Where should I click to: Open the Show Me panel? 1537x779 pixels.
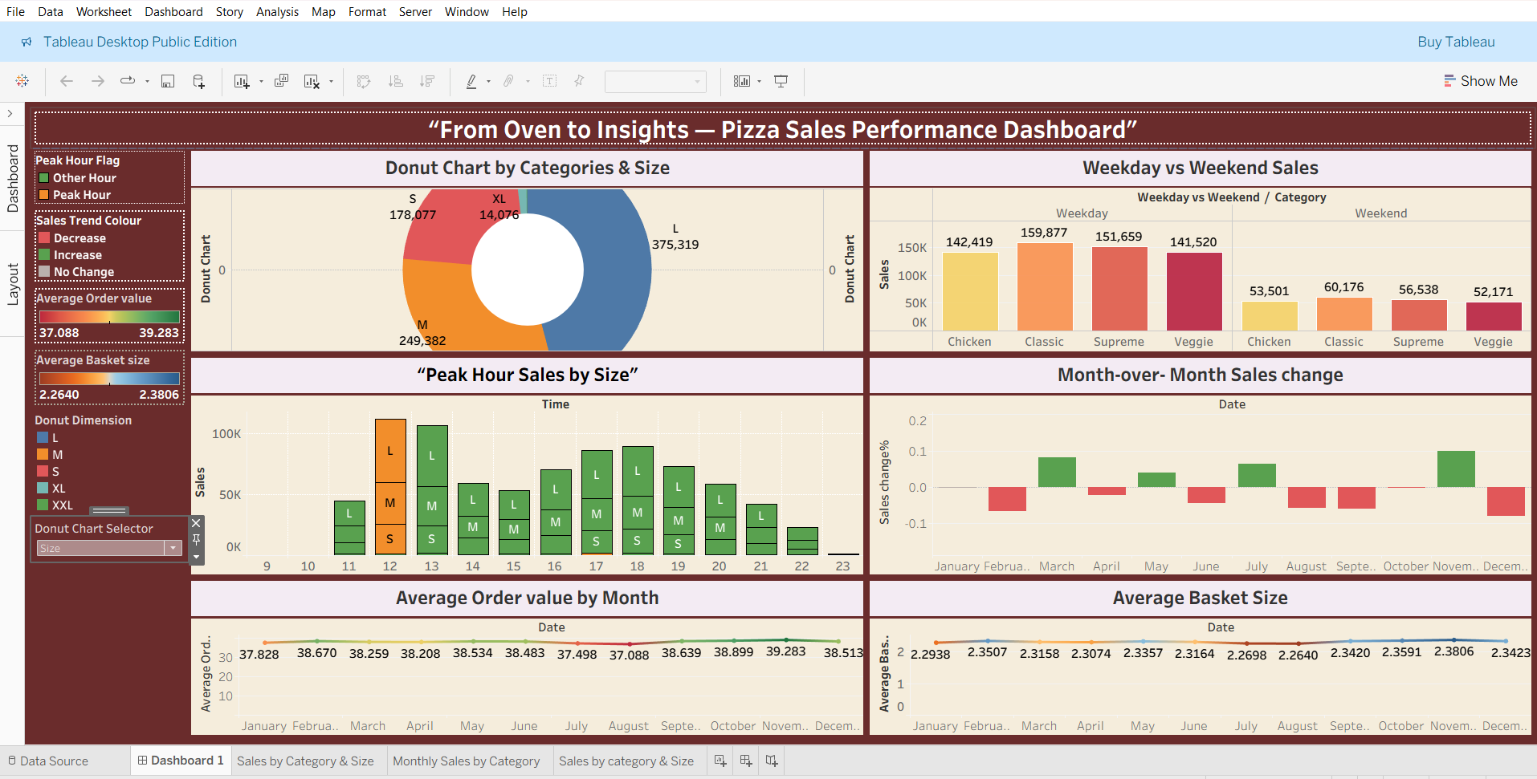[x=1481, y=81]
